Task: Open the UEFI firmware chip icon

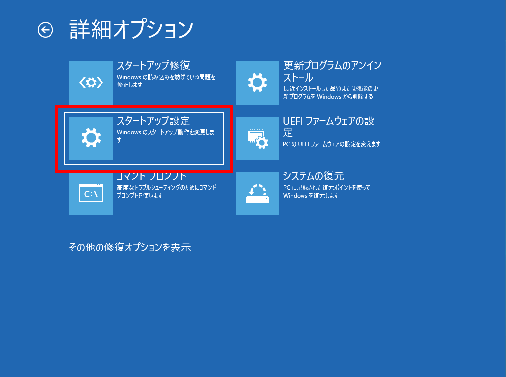Action: [257, 138]
